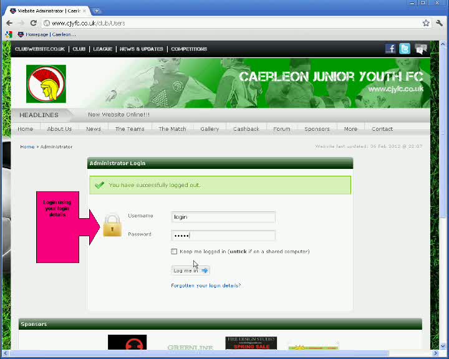Viewport: 449px width, 359px height.
Task: Click the Caerleon club crest logo
Action: tap(46, 84)
